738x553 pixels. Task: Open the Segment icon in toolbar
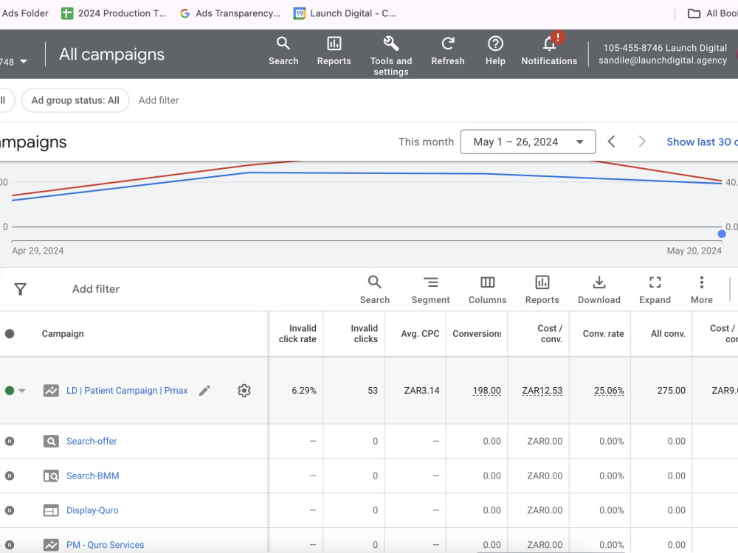pos(430,282)
